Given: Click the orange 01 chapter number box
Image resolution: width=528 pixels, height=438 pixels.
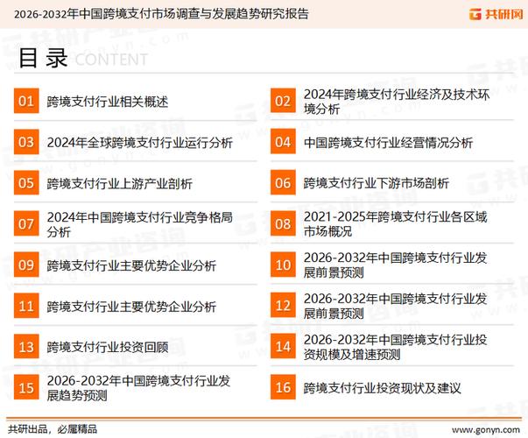Looking at the screenshot, I should (x=26, y=101).
